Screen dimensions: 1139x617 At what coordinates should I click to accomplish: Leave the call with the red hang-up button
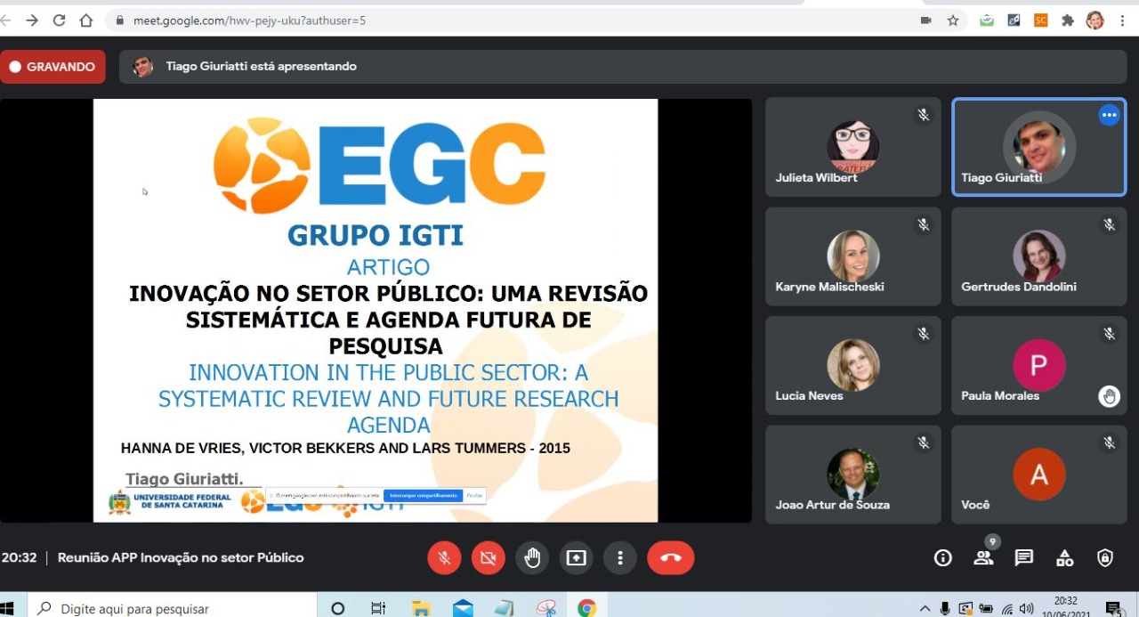(671, 557)
